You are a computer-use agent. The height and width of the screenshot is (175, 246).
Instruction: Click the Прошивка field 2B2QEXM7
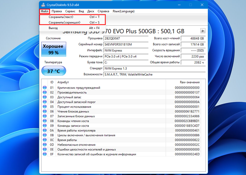click(x=126, y=38)
